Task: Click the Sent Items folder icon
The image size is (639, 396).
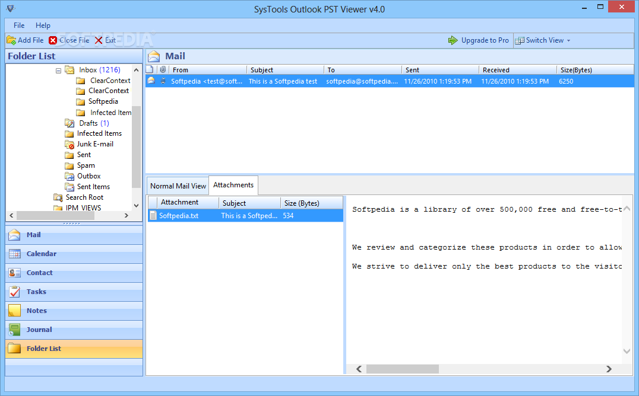Action: tap(69, 187)
